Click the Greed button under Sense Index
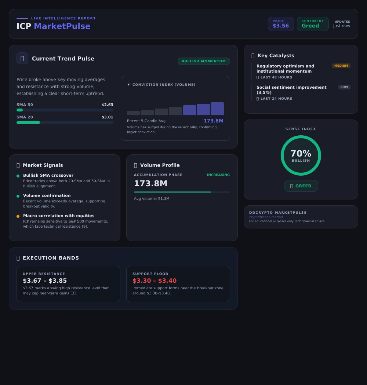Image resolution: width=367 pixels, height=385 pixels. tap(301, 186)
